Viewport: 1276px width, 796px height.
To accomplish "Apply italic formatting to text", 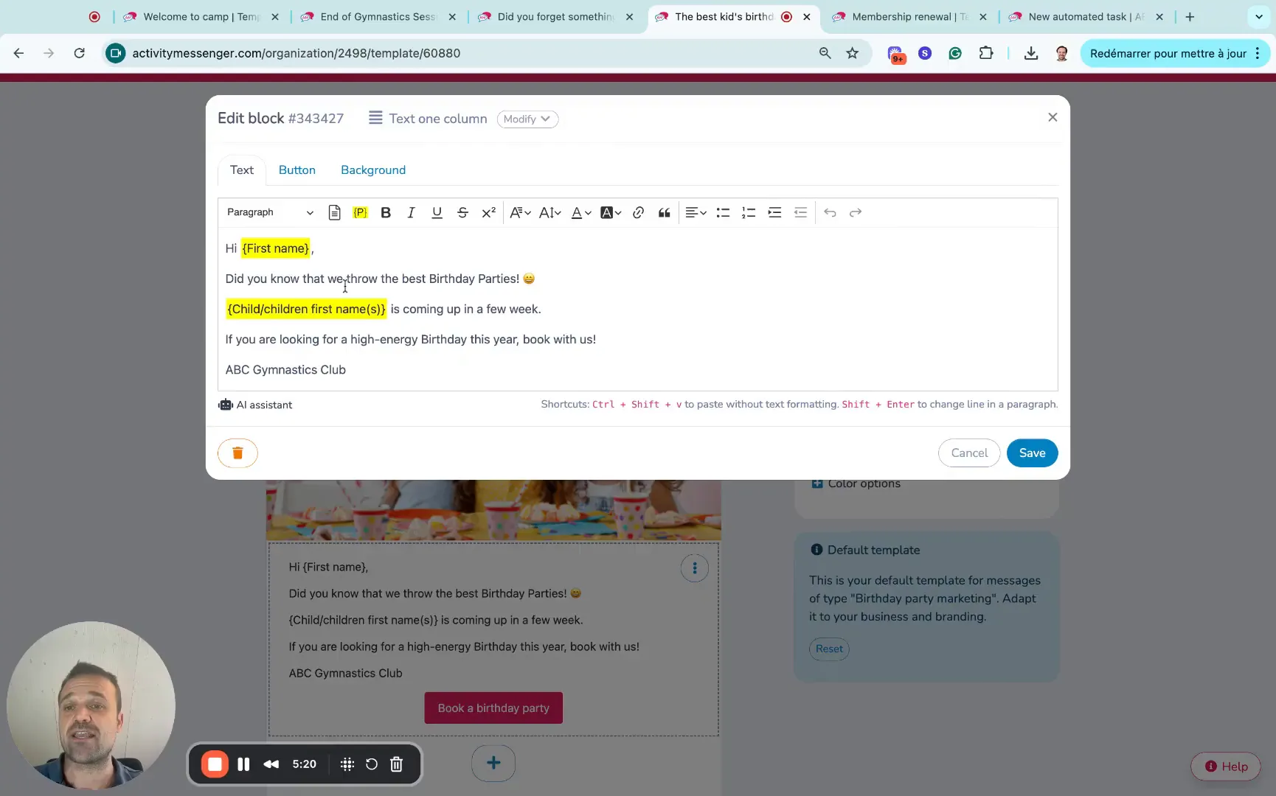I will point(411,212).
